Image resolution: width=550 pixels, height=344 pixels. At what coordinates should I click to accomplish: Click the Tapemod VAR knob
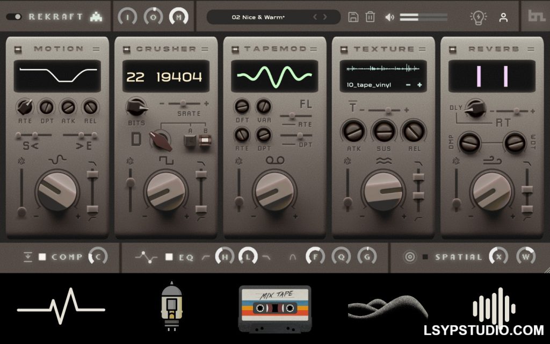264,106
